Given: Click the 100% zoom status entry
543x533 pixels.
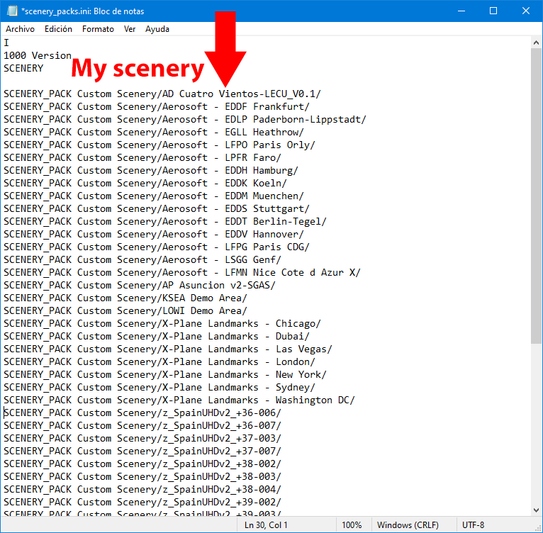Looking at the screenshot, I should [352, 525].
